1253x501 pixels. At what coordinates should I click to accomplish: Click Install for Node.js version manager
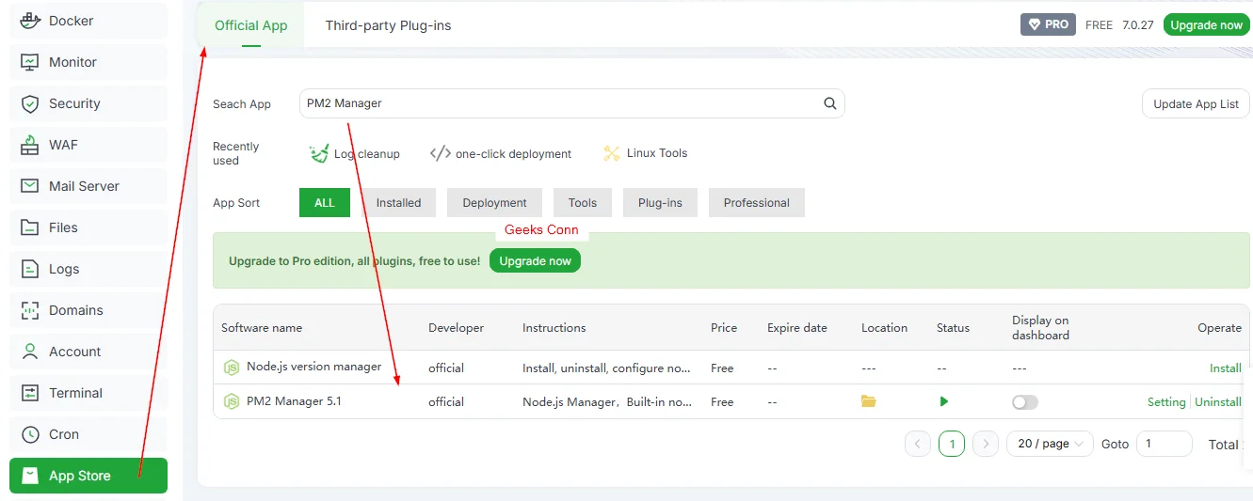tap(1225, 368)
